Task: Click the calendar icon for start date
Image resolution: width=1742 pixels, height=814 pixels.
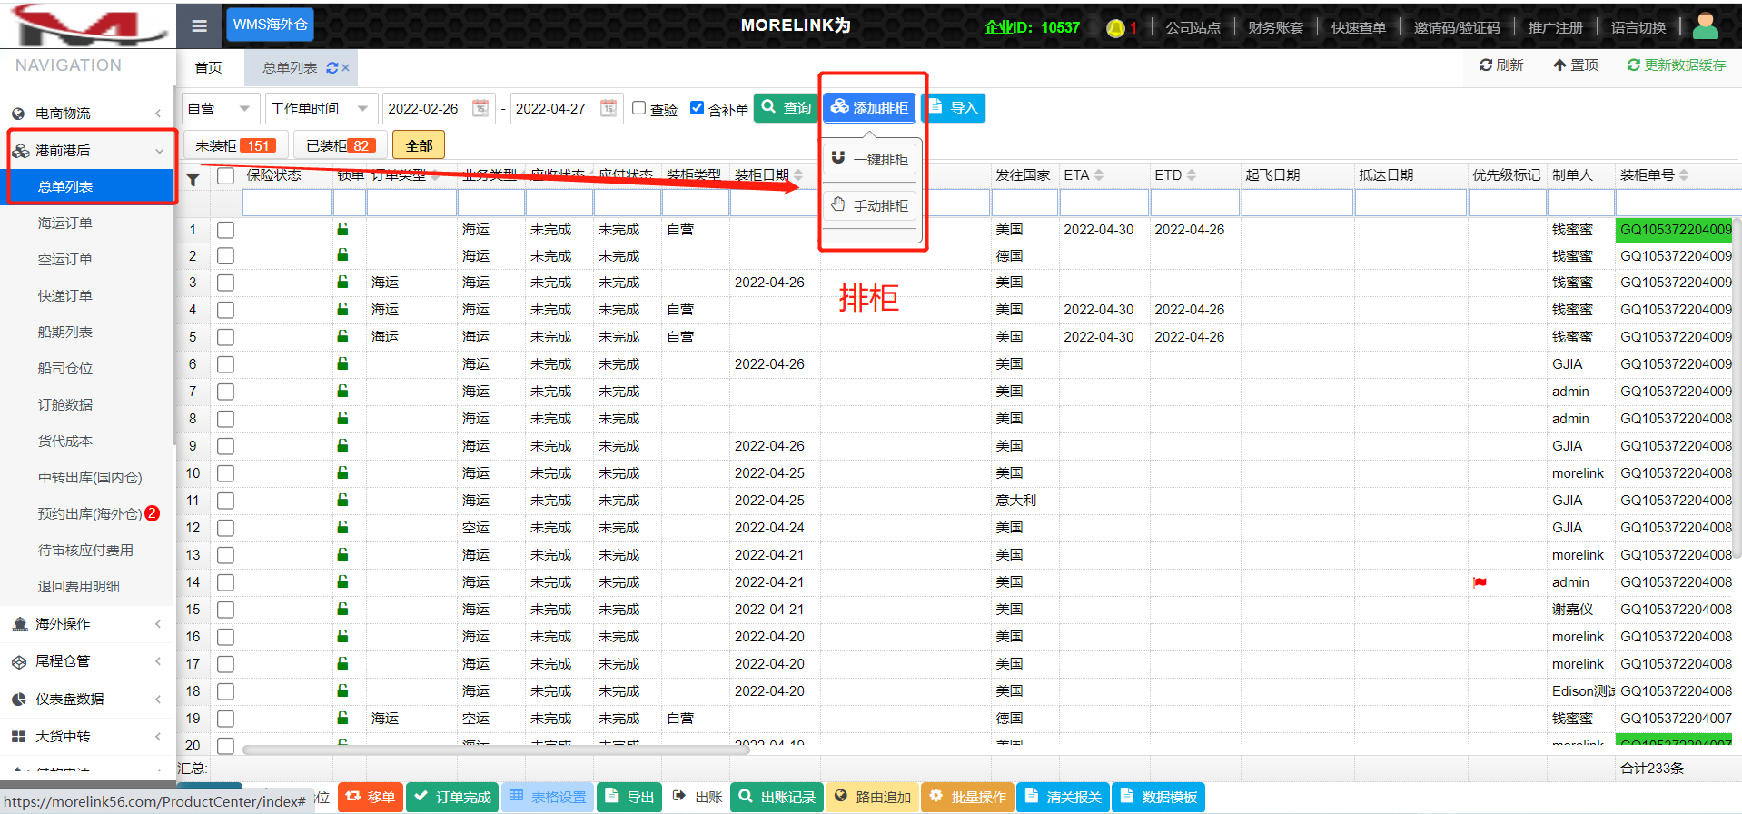Action: coord(480,108)
